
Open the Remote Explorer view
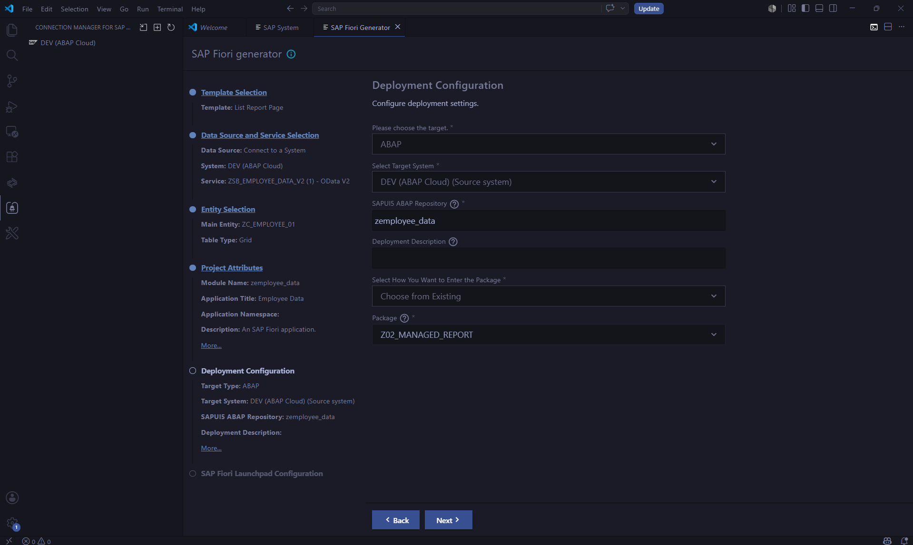[12, 132]
